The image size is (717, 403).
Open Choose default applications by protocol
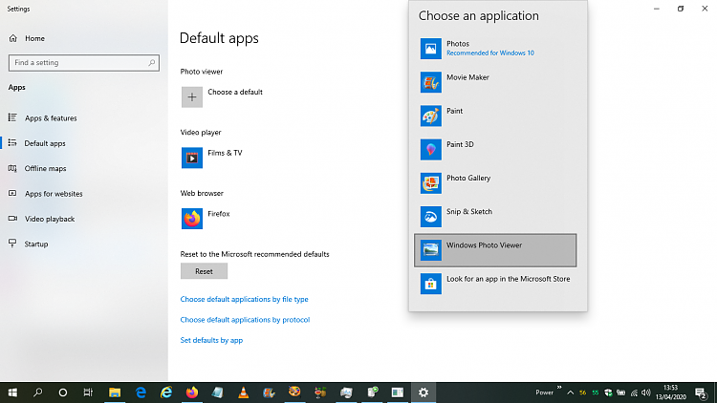245,320
